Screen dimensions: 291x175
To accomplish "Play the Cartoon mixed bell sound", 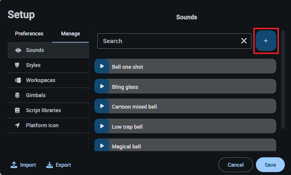I will 102,106.
